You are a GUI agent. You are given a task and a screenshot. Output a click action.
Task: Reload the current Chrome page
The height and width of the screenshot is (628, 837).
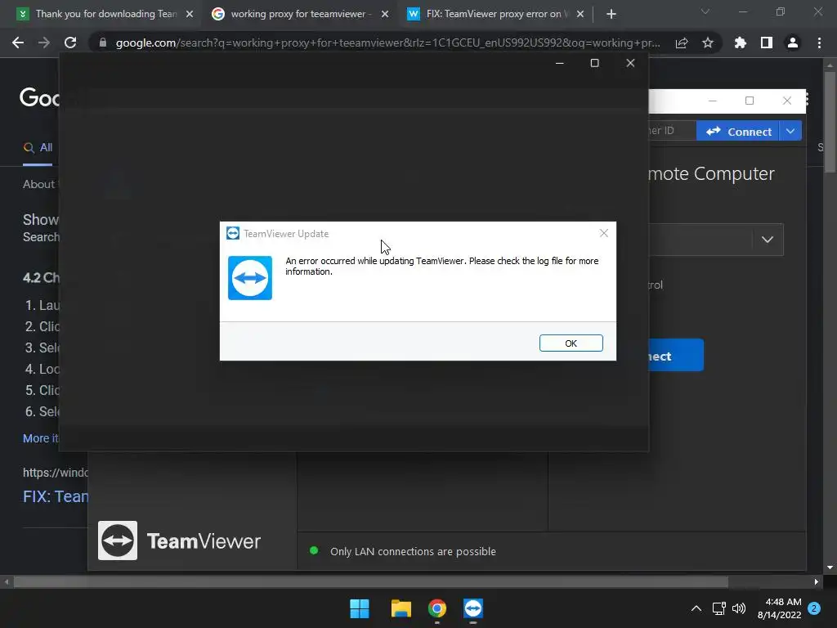pyautogui.click(x=70, y=43)
